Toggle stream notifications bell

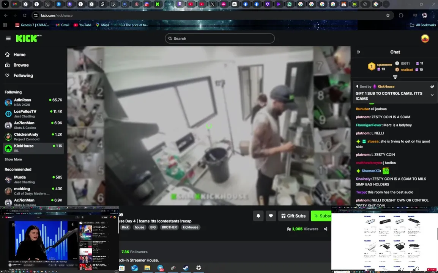[x=258, y=216]
